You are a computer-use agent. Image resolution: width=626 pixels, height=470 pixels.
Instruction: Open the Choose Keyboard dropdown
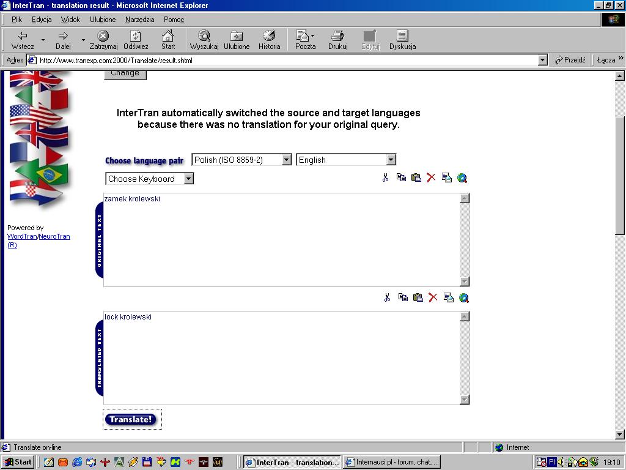149,179
